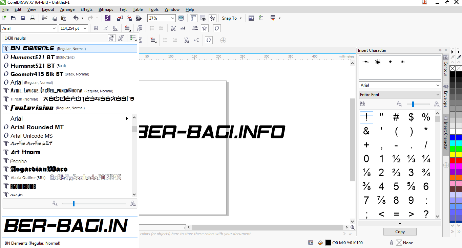
Task: Open Corel search content icon
Action: 108,18
